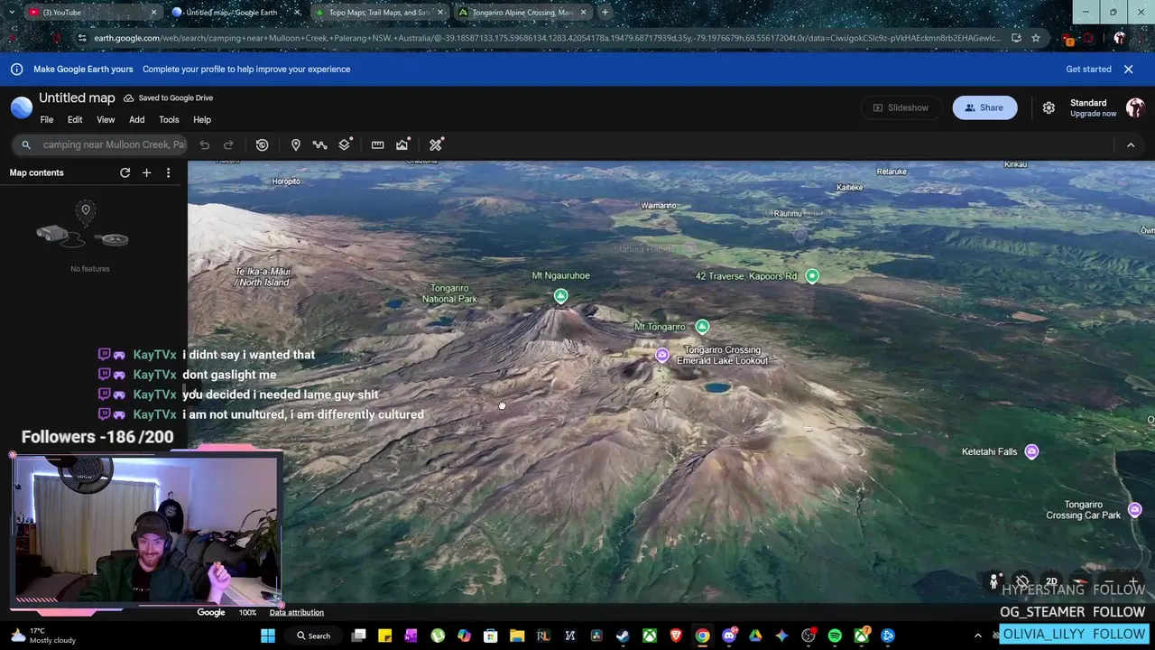Open the Tools menu
Image resolution: width=1155 pixels, height=650 pixels.
(x=169, y=120)
